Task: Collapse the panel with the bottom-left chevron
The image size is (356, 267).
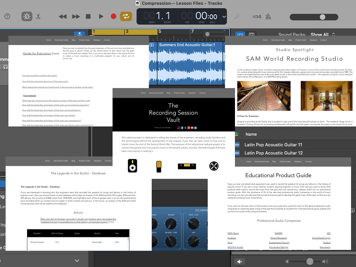Action: (77, 261)
